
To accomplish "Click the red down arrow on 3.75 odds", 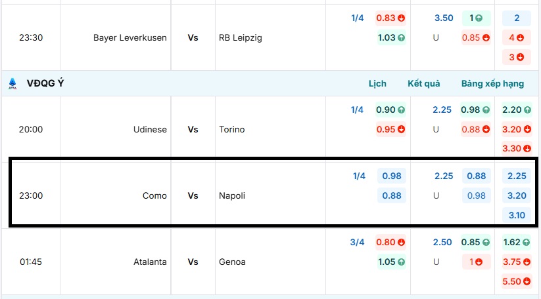I will tap(526, 262).
